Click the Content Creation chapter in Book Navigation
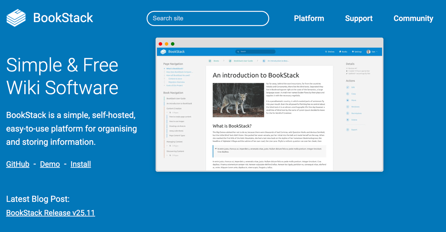 (174, 109)
